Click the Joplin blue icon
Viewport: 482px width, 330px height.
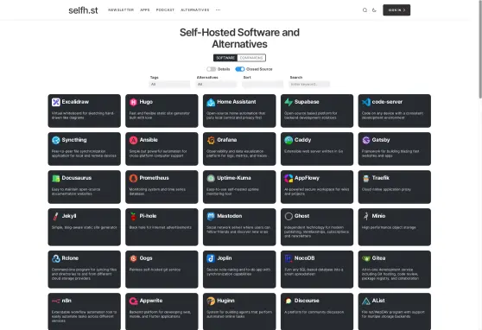coord(211,258)
